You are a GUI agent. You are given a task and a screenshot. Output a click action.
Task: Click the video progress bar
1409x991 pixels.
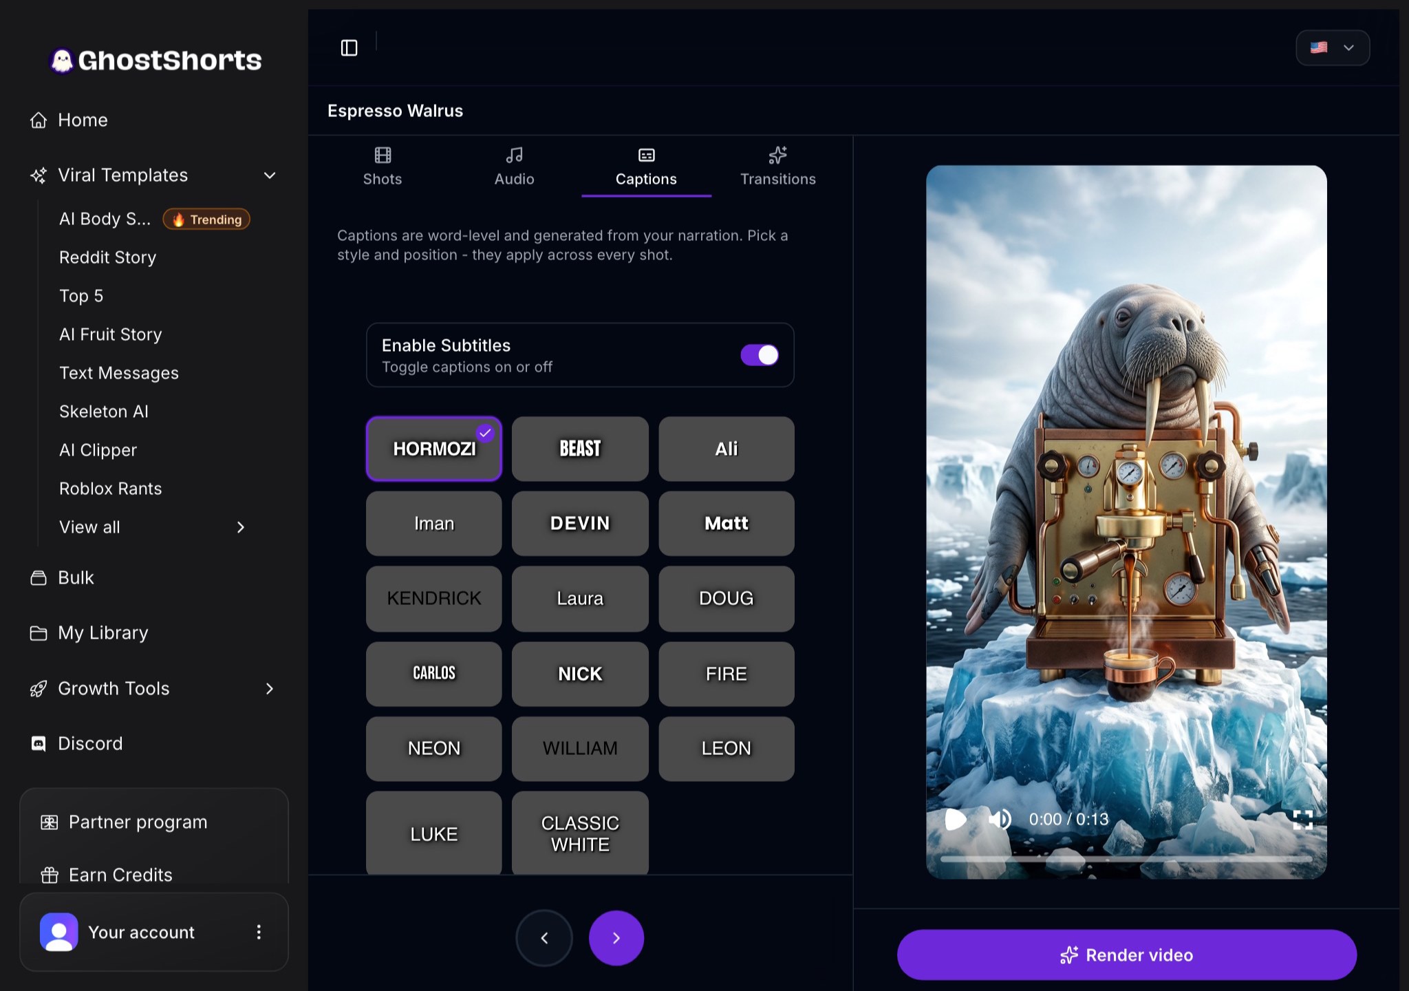(1126, 860)
